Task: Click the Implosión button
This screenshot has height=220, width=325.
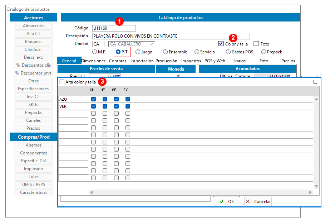Action: (33, 169)
